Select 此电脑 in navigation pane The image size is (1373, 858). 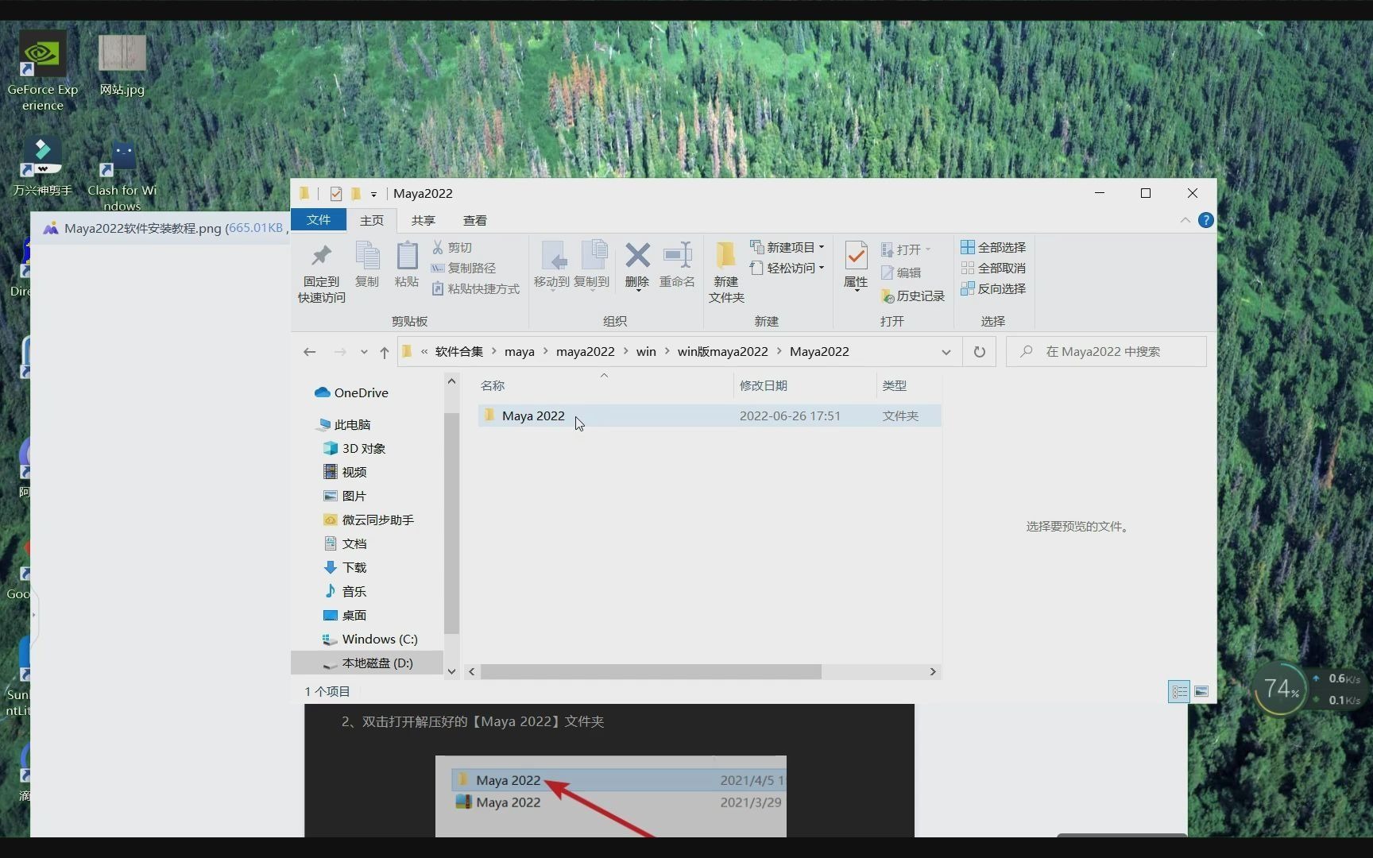point(343,424)
